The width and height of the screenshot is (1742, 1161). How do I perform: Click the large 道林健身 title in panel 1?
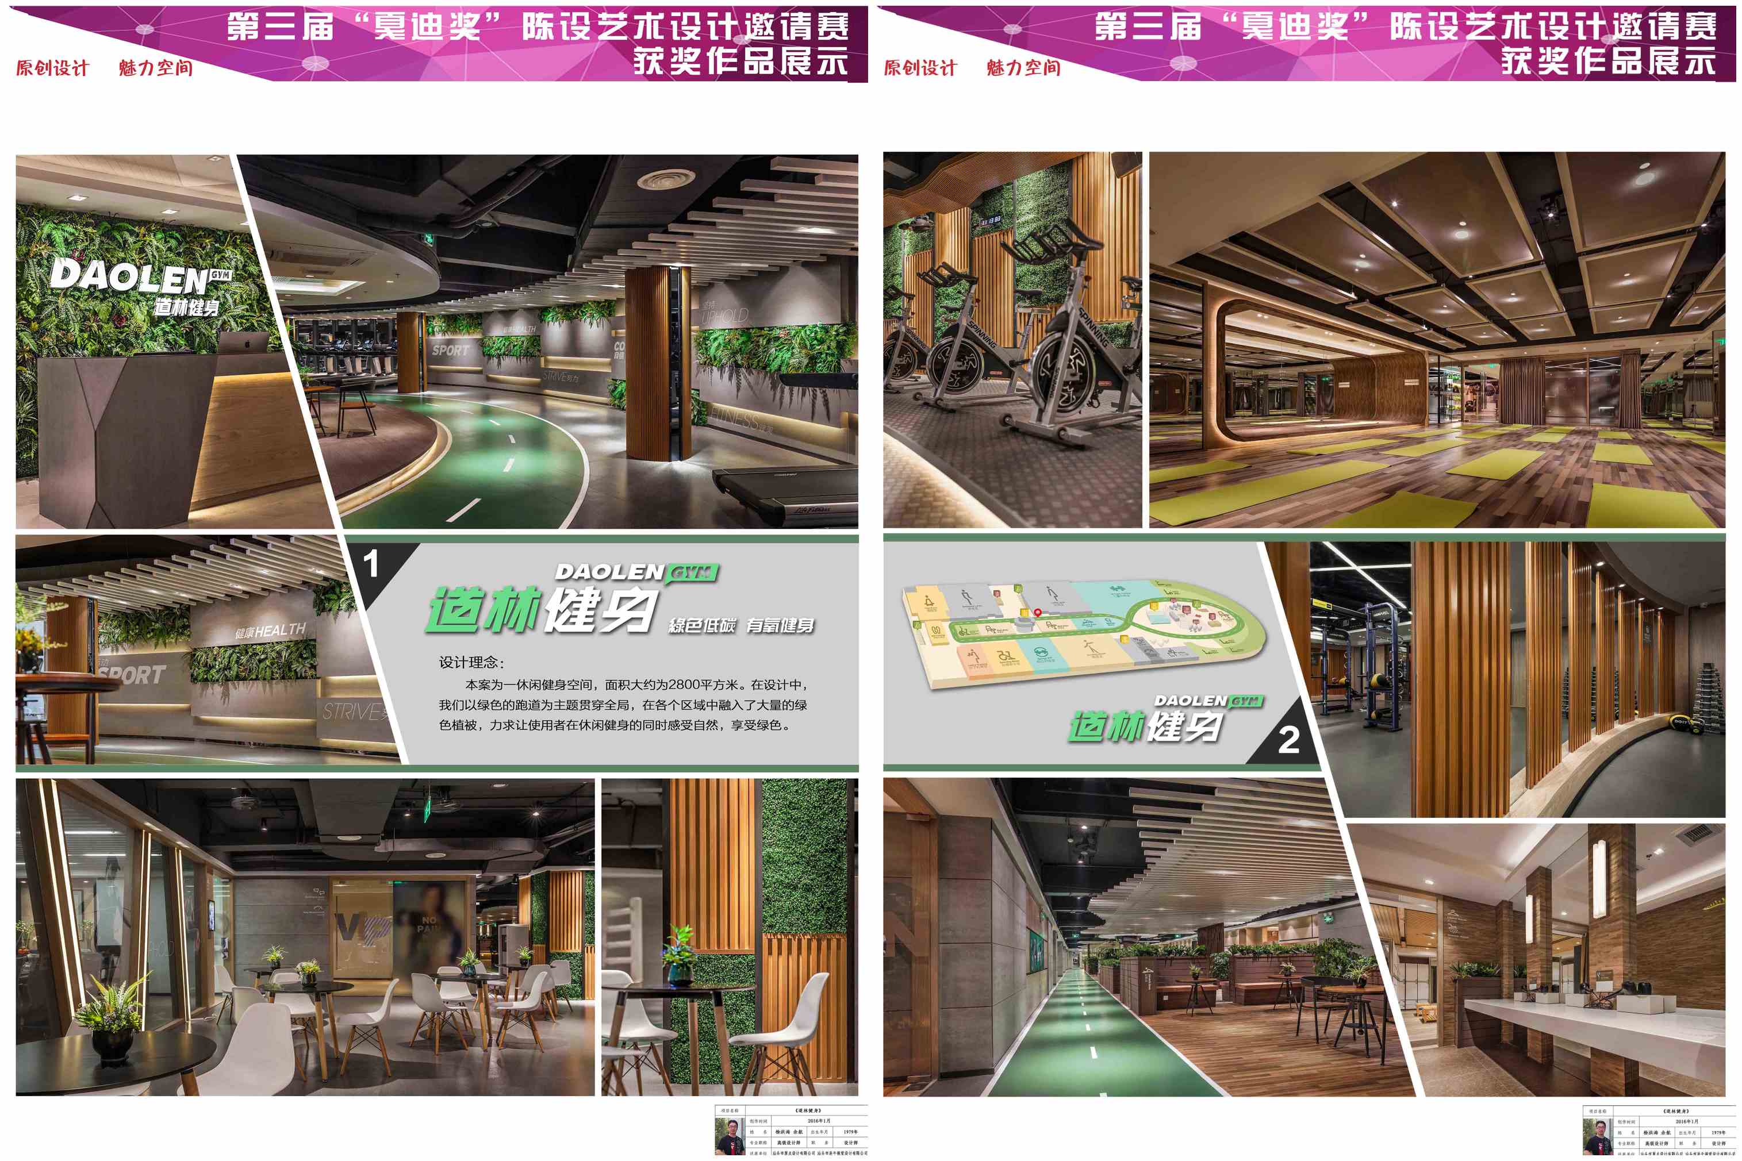(542, 612)
